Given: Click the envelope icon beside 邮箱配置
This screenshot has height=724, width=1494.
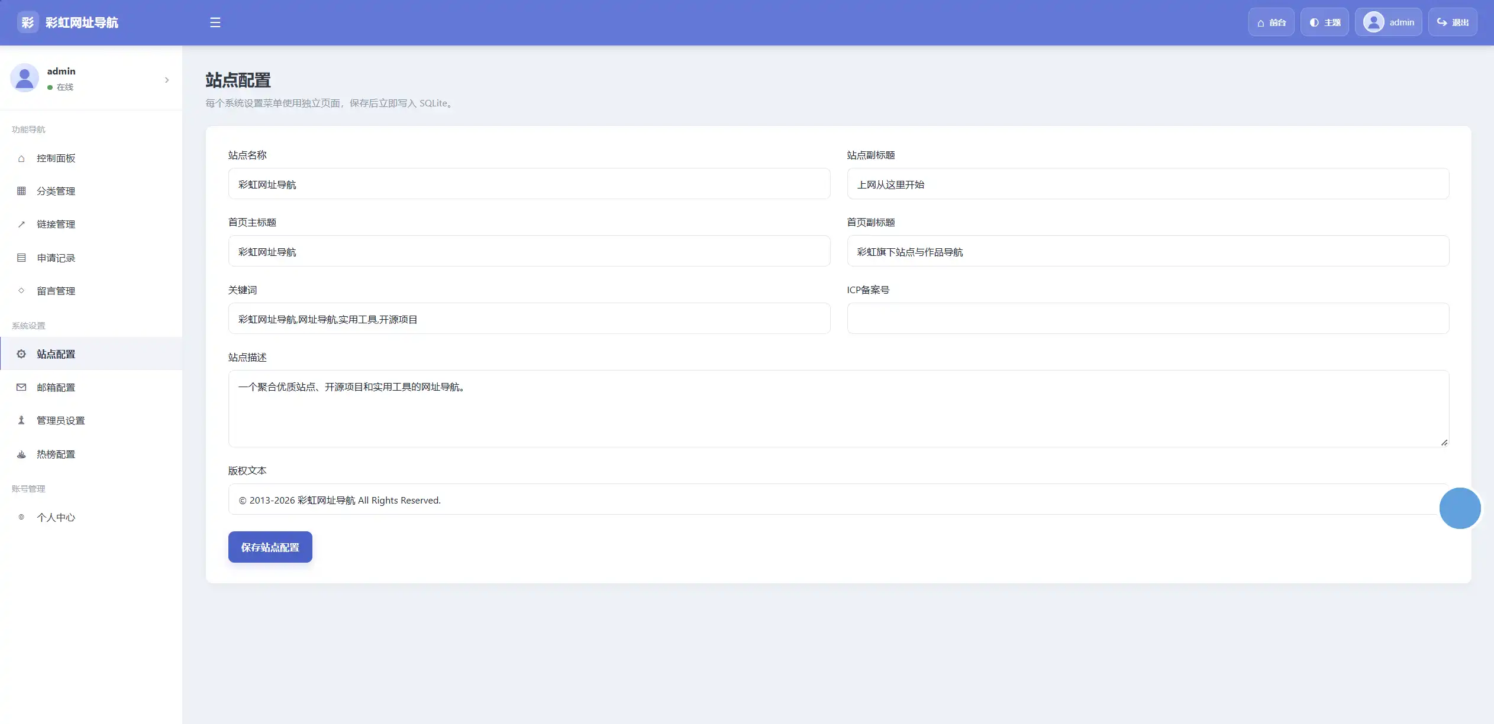Looking at the screenshot, I should tap(21, 387).
